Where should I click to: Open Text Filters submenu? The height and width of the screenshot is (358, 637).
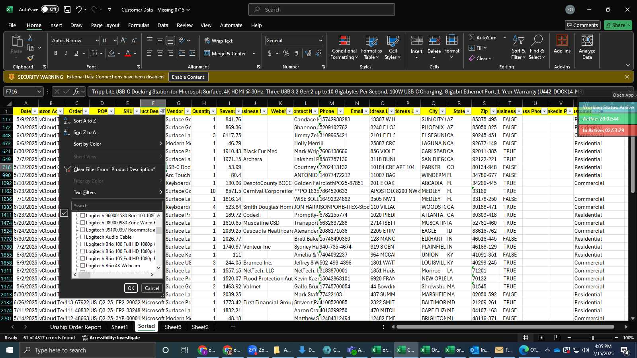coord(113,193)
